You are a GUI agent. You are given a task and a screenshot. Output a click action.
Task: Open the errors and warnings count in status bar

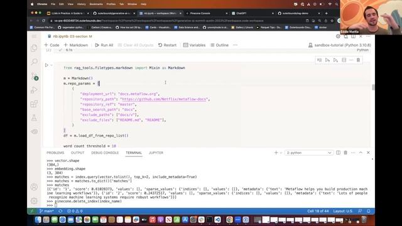click(75, 211)
